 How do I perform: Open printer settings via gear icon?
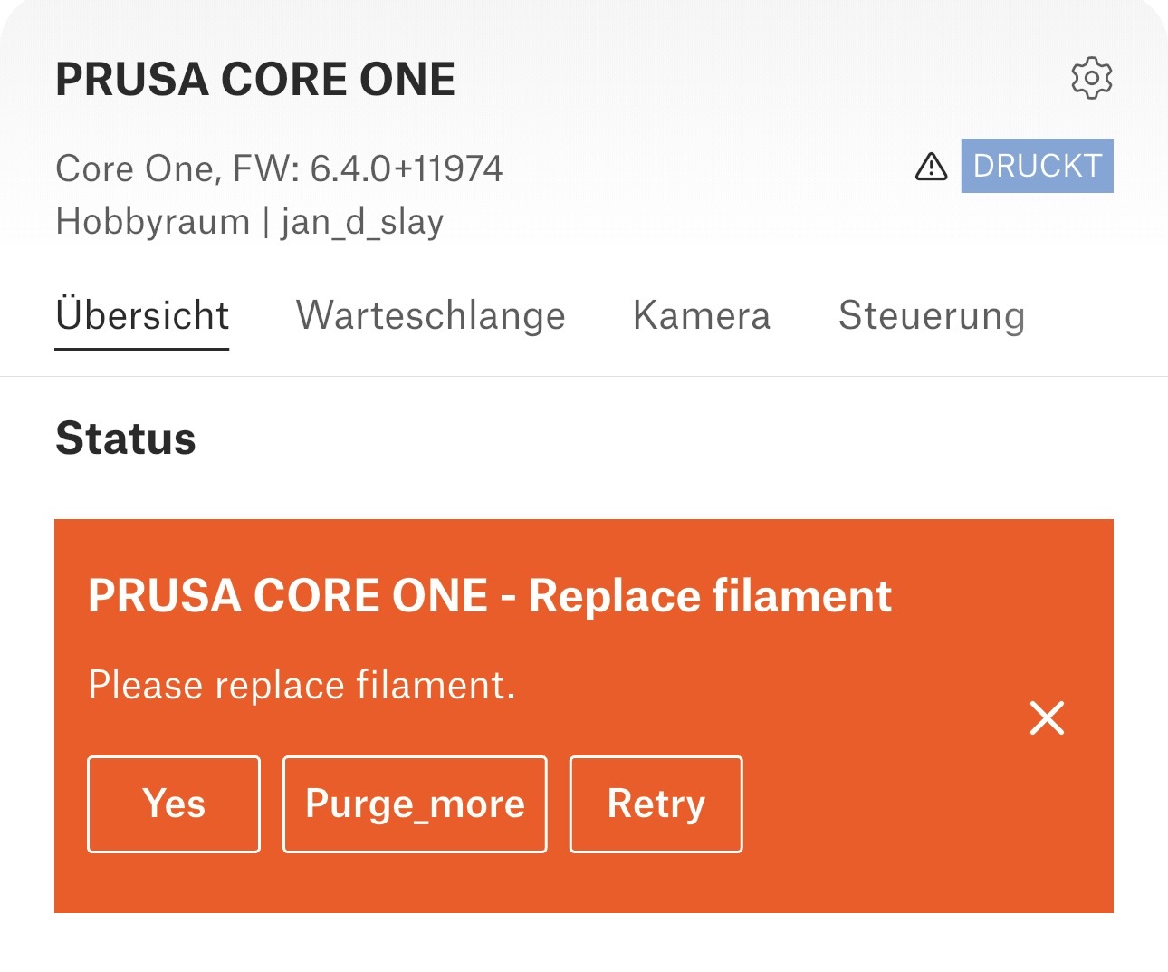click(1091, 79)
